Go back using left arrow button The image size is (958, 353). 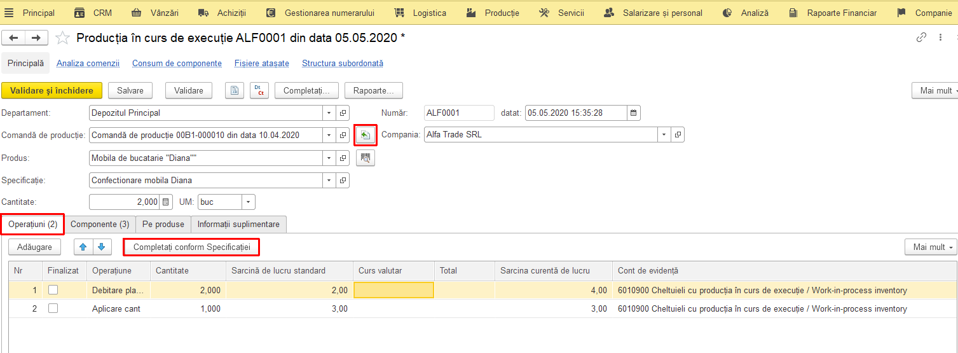tap(13, 38)
